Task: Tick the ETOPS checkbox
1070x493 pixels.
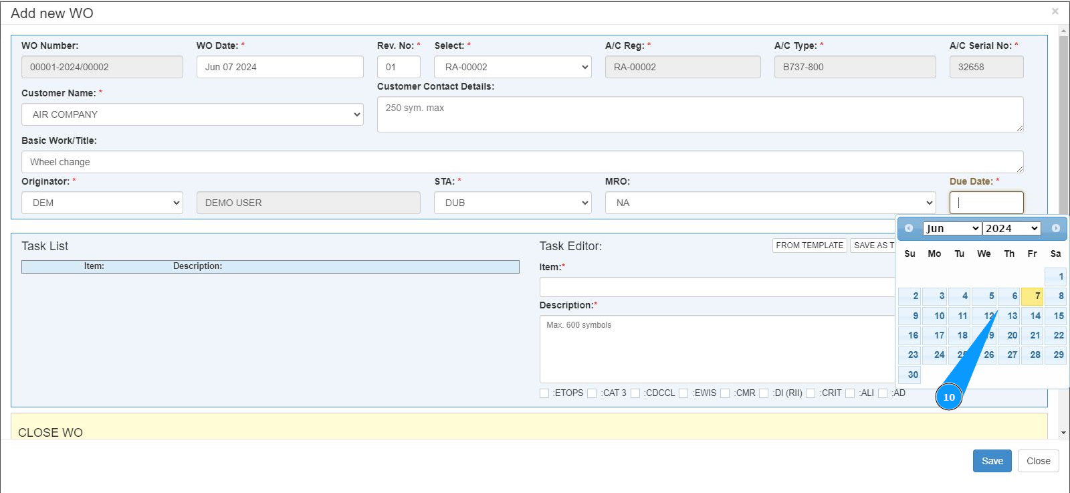Action: click(x=544, y=393)
